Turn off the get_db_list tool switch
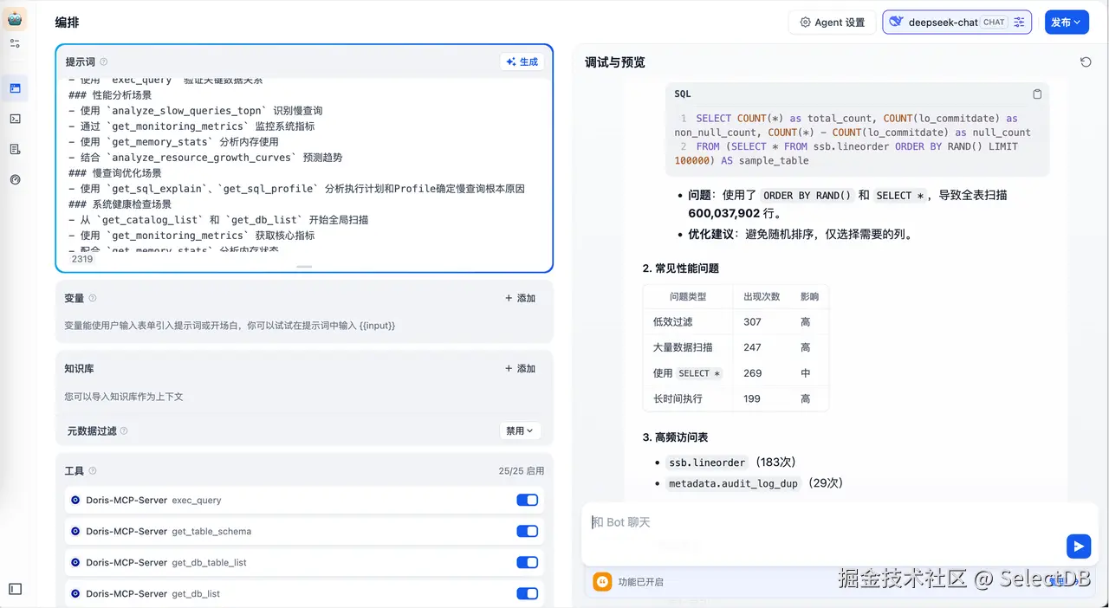The image size is (1109, 608). tap(528, 593)
